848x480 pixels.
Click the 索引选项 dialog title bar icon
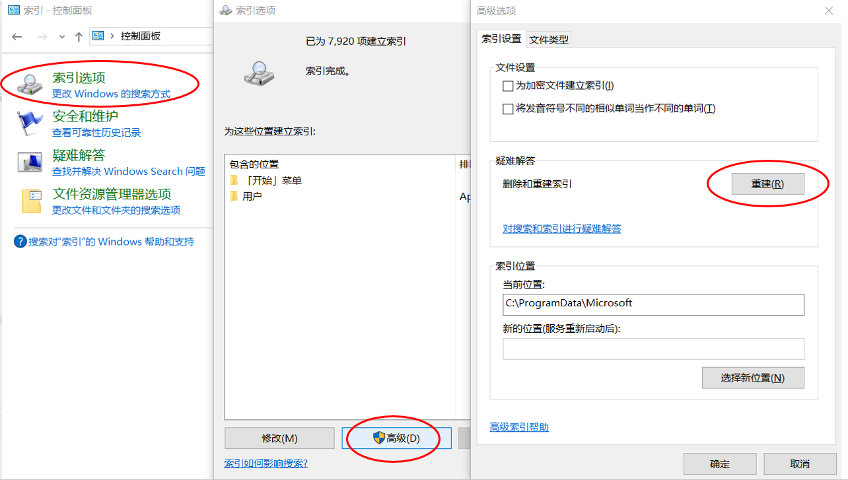pos(226,10)
